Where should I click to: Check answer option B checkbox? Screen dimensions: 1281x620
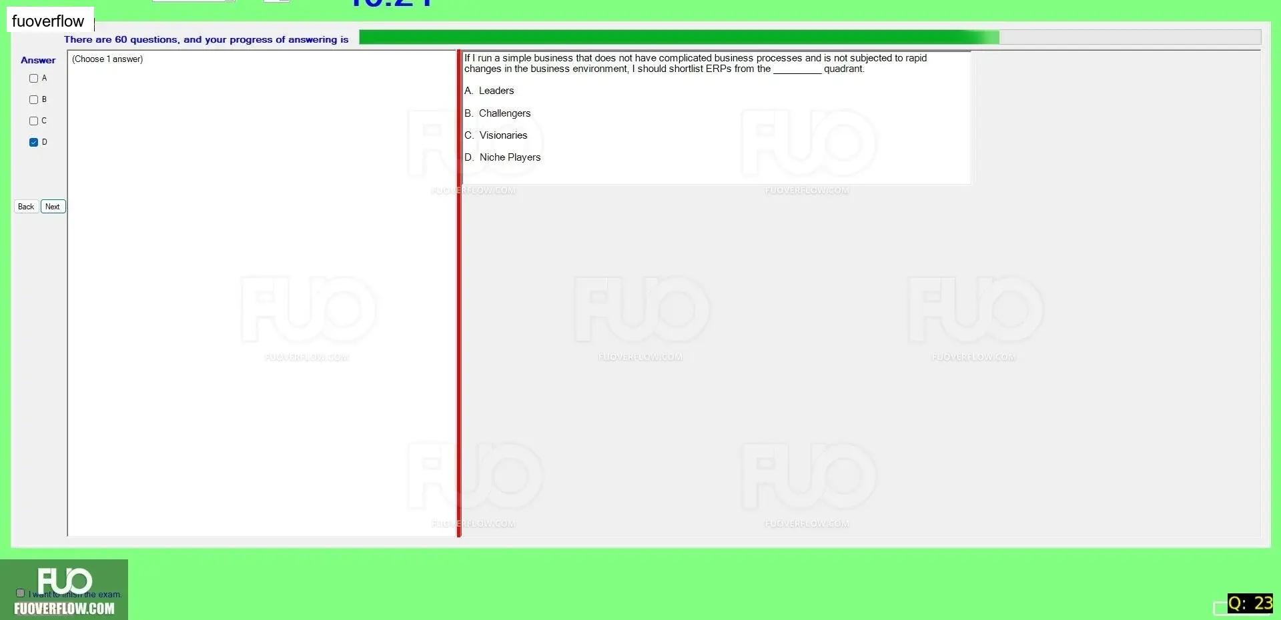[33, 99]
